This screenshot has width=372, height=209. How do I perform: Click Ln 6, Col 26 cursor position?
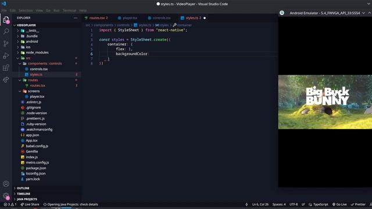[260, 204]
